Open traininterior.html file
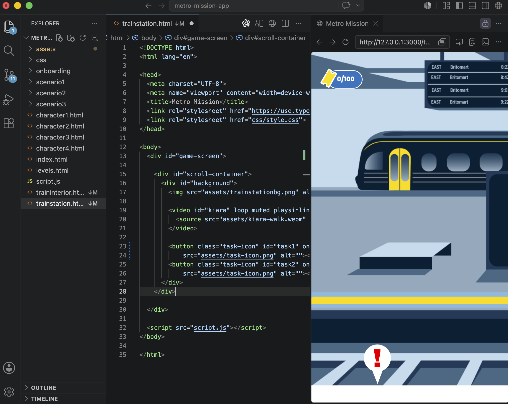Image resolution: width=508 pixels, height=404 pixels. (63, 192)
